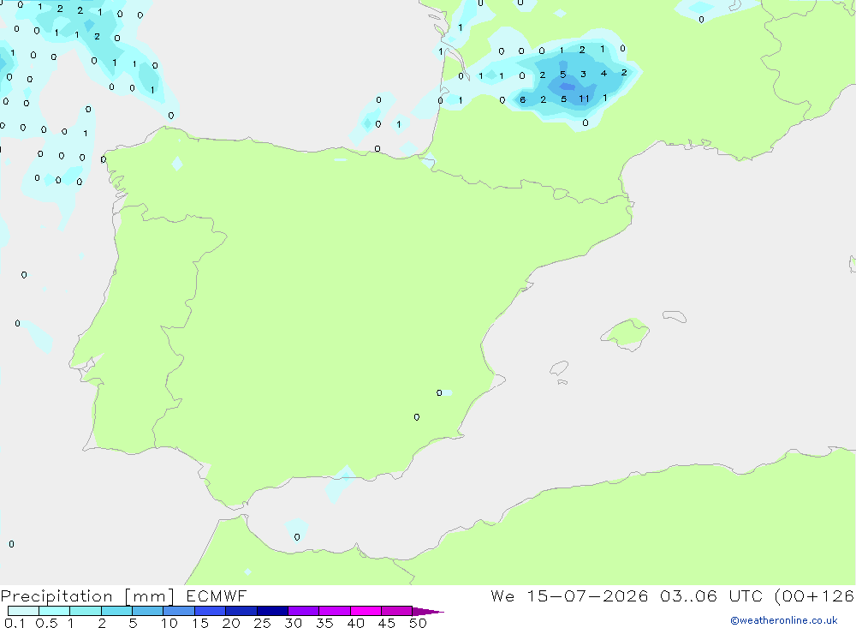Click the Ibiza island outline
The width and height of the screenshot is (856, 628).
click(x=559, y=368)
